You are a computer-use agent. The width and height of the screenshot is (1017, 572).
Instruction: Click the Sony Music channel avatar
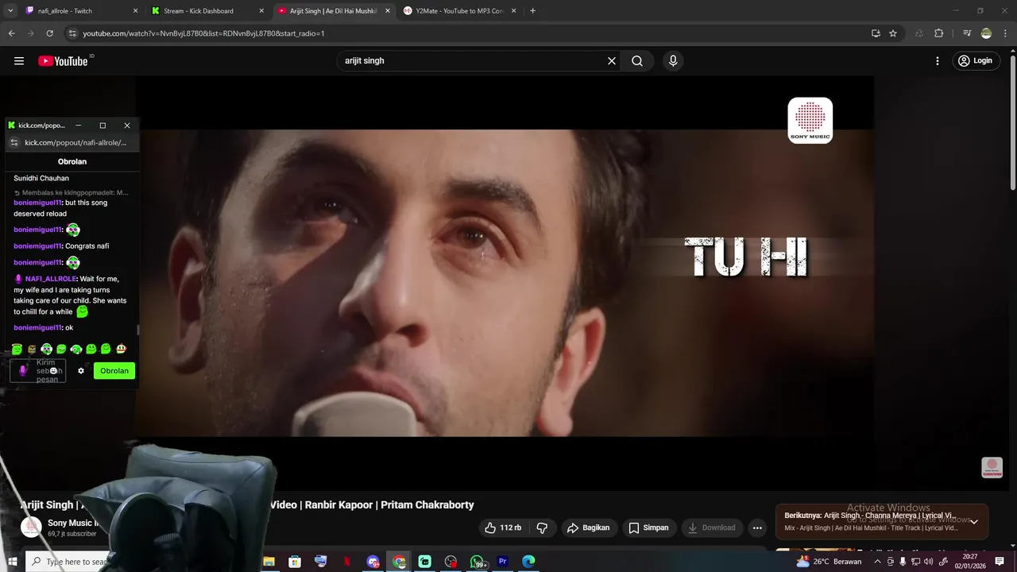point(31,528)
